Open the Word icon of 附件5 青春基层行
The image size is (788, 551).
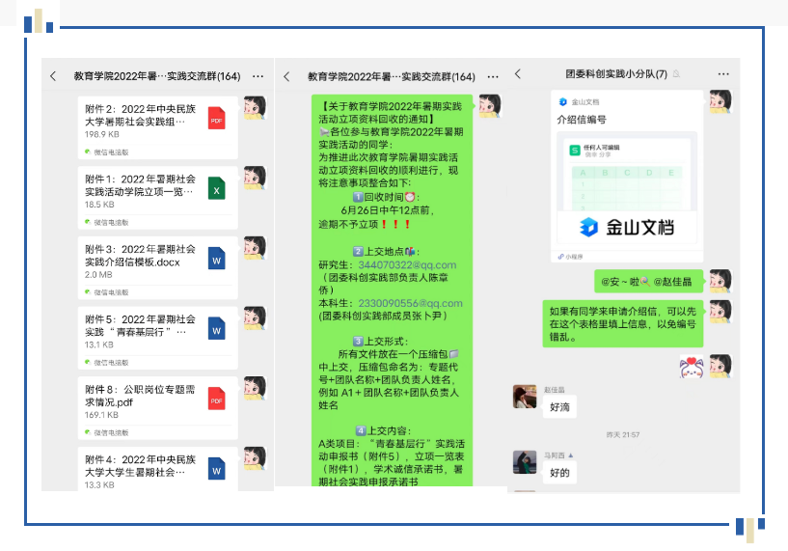216,330
